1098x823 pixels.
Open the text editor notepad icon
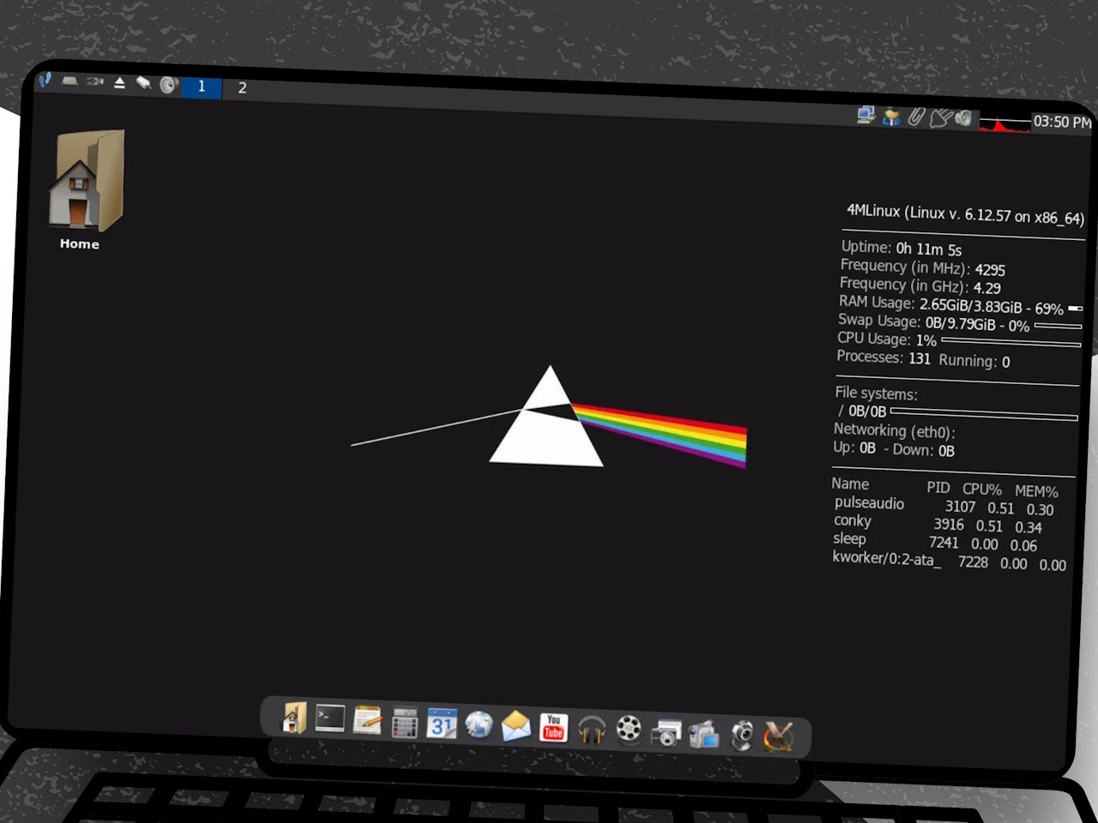point(367,720)
